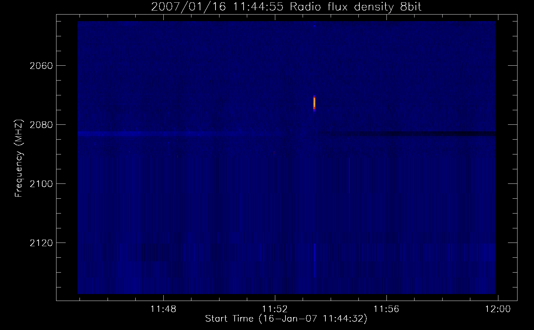
Task: Click the "Start Time (16-Jan-07 11:44:32)" axis label
Action: (x=286, y=319)
